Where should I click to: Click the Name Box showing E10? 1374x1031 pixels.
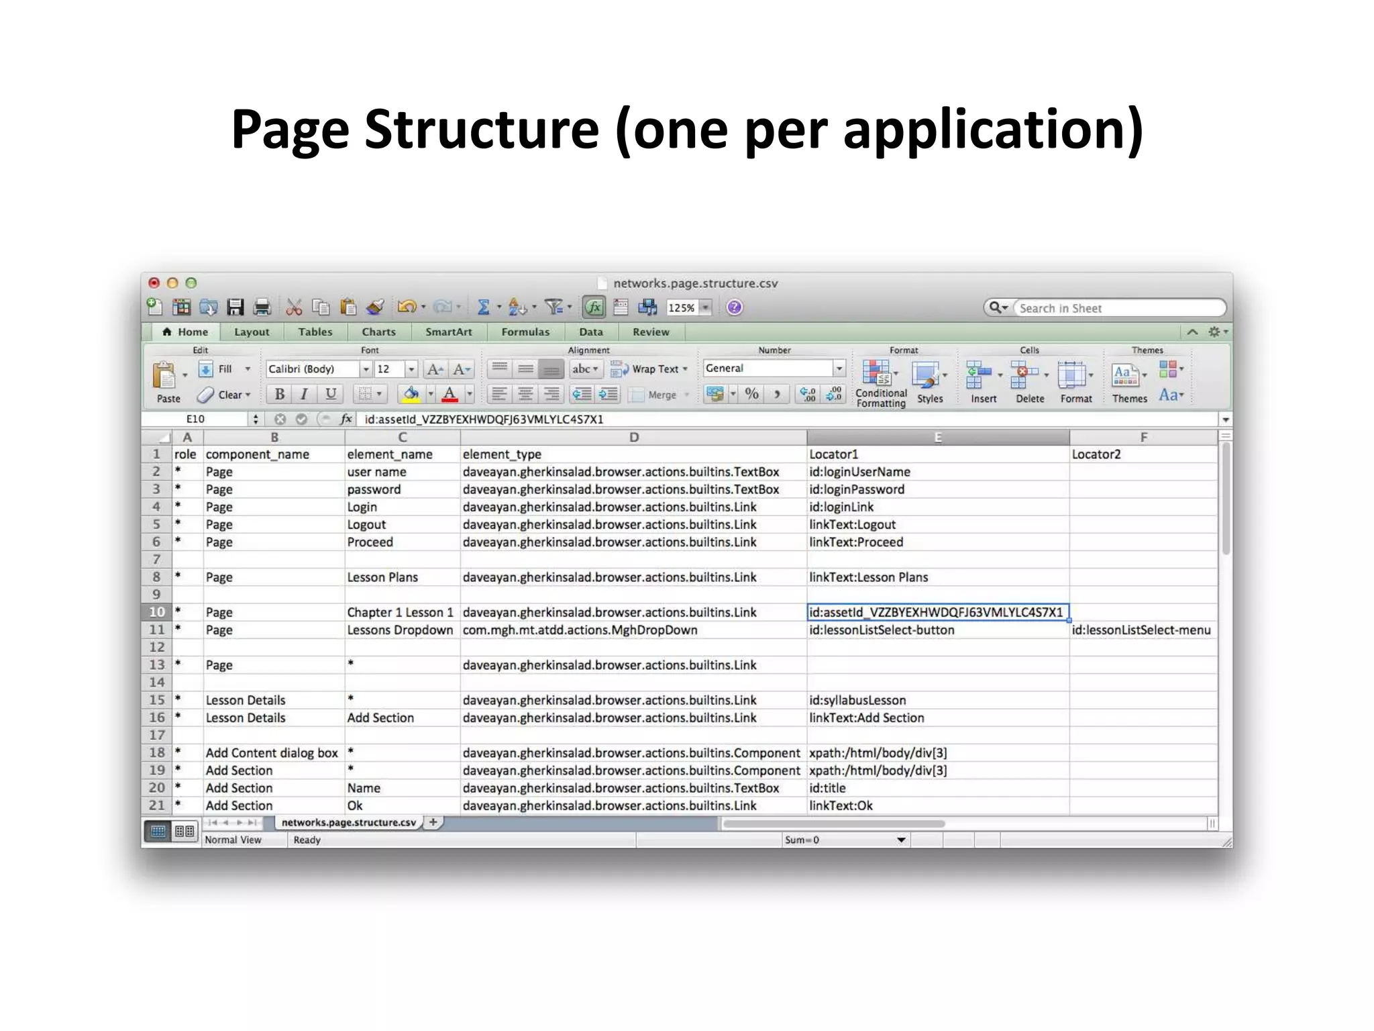coord(196,419)
